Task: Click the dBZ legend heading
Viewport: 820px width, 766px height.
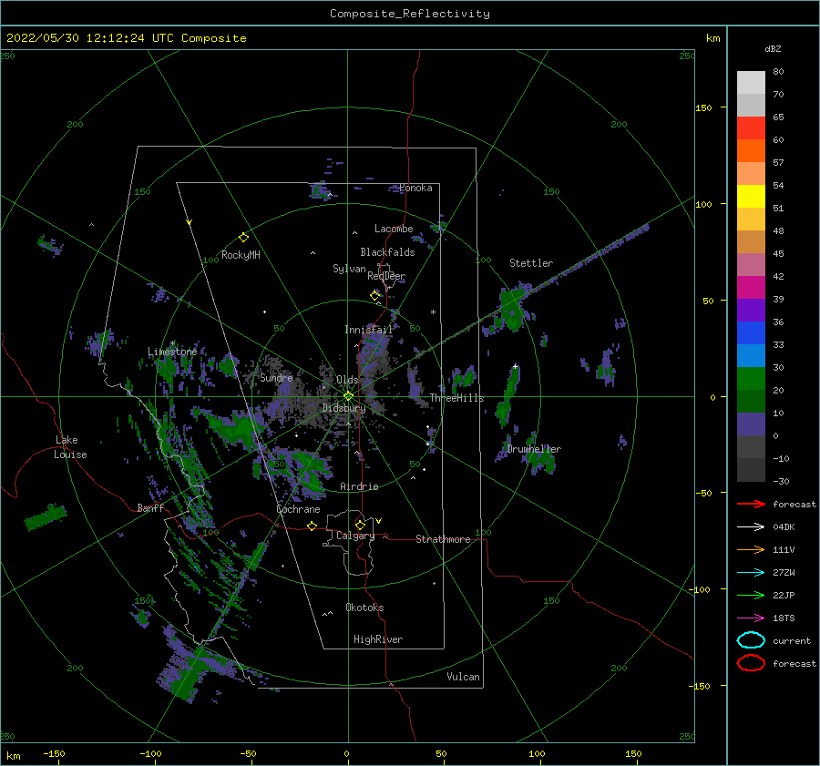Action: [773, 49]
